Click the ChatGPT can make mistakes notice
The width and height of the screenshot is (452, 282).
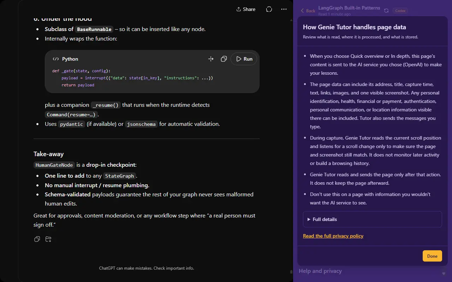coord(147,268)
